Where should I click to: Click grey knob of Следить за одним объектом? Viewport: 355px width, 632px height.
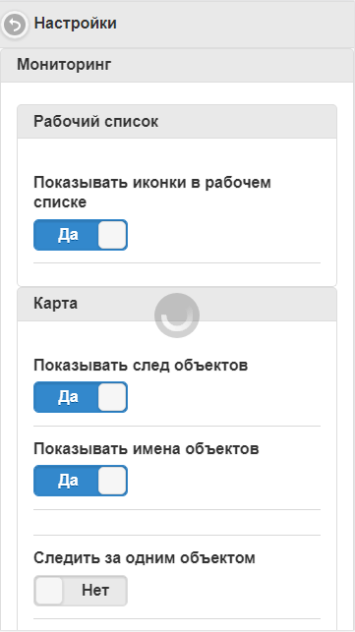pos(49,591)
